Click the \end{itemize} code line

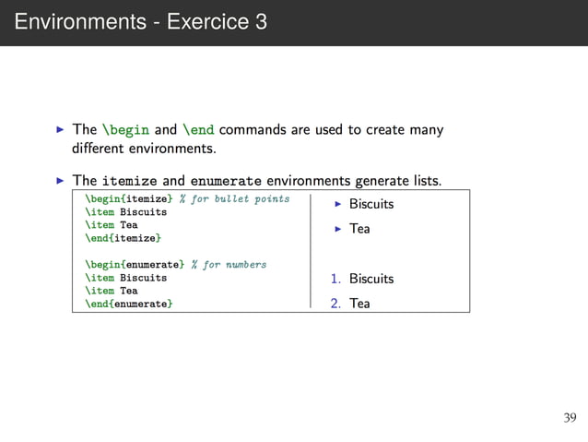click(x=123, y=238)
